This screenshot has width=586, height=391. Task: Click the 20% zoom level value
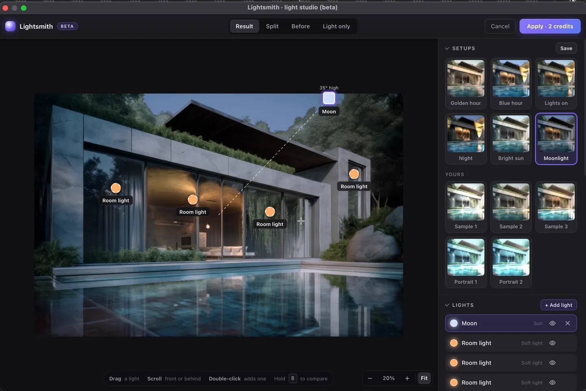(389, 378)
